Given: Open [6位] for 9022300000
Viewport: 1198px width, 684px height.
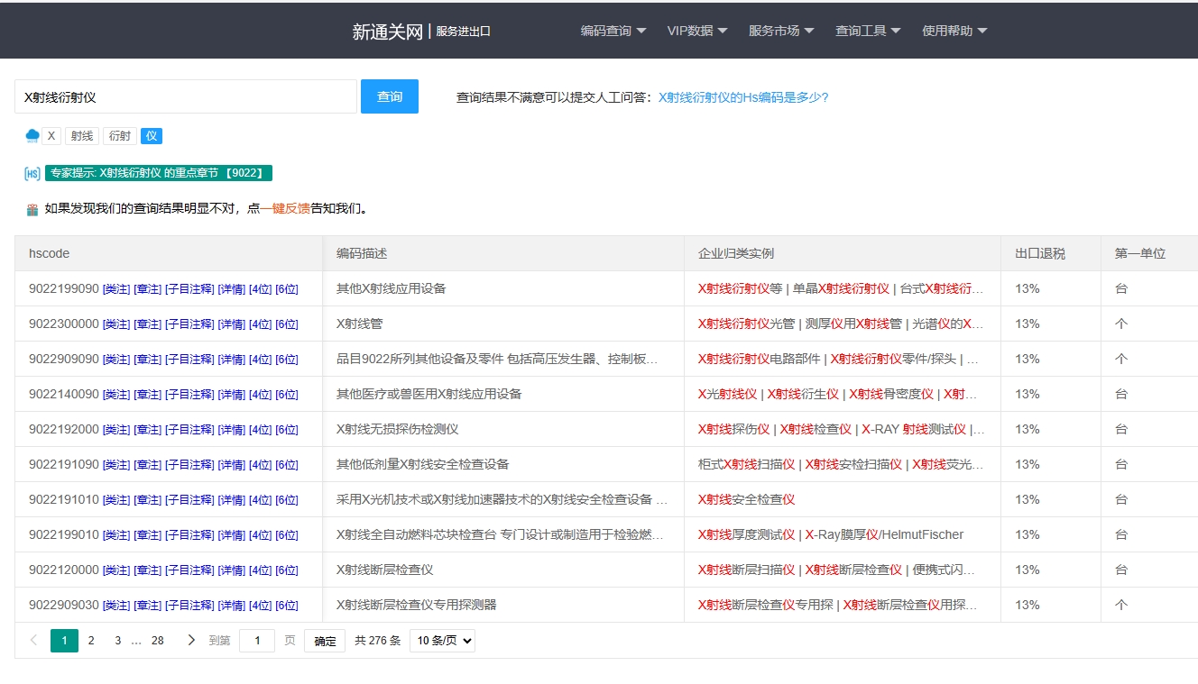Looking at the screenshot, I should tap(287, 324).
